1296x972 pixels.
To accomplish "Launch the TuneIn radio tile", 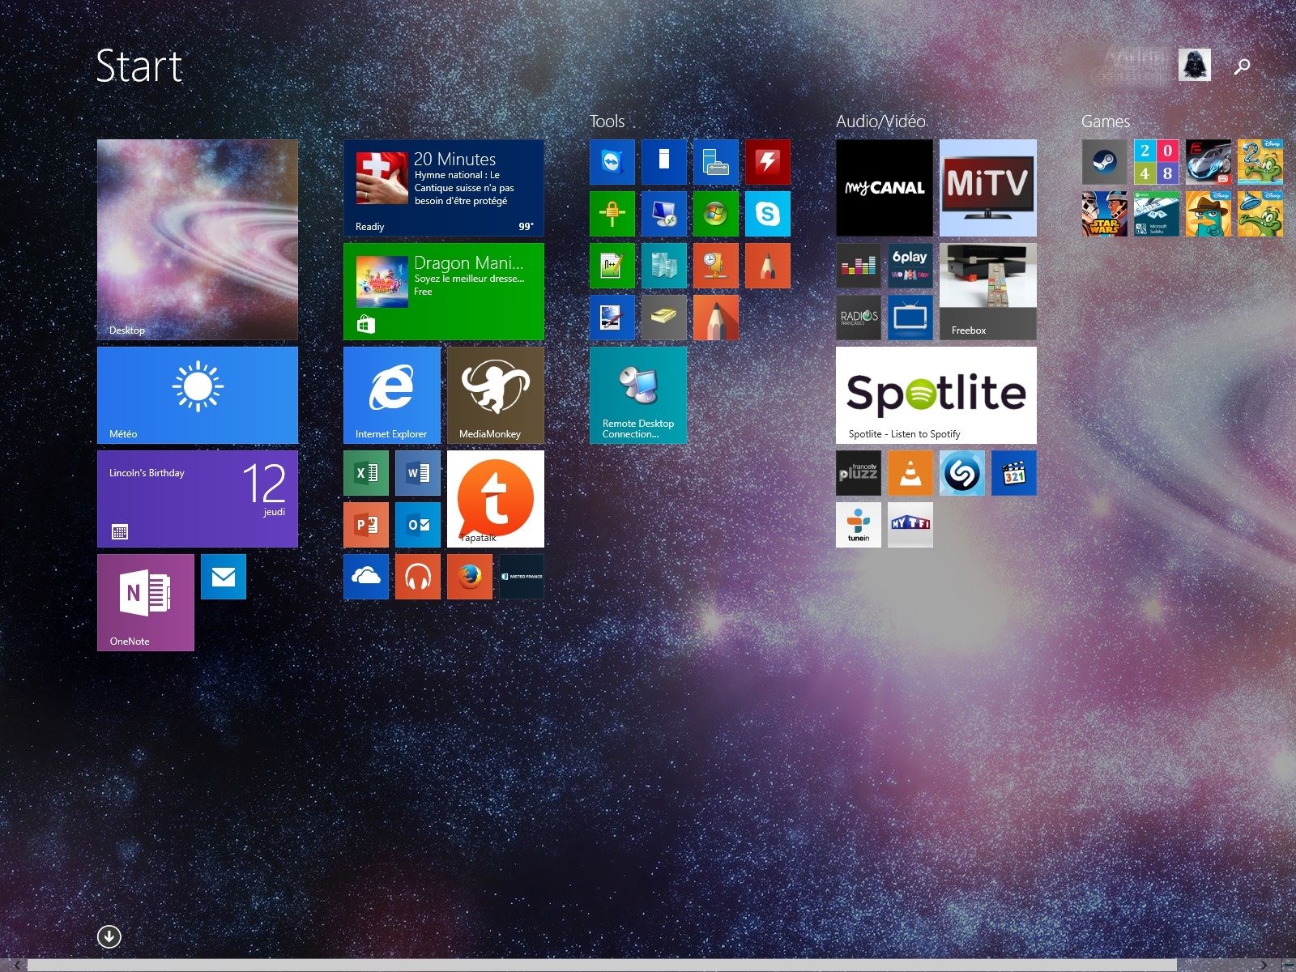I will coord(859,525).
